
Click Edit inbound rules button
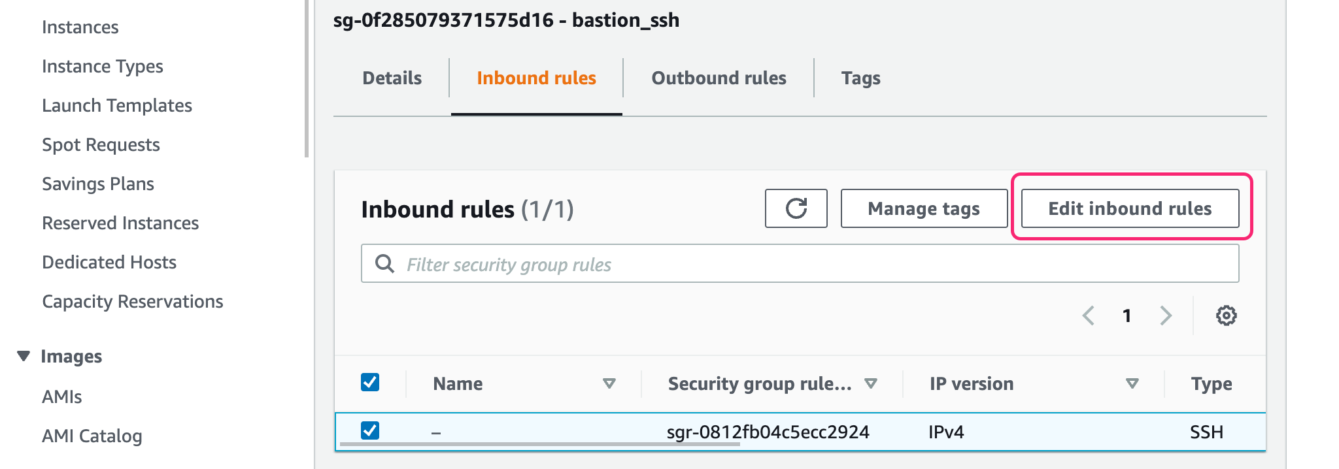[1129, 208]
